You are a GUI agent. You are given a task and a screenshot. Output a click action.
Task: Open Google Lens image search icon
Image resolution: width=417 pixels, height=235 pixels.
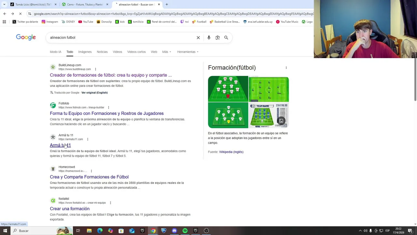[x=218, y=38]
